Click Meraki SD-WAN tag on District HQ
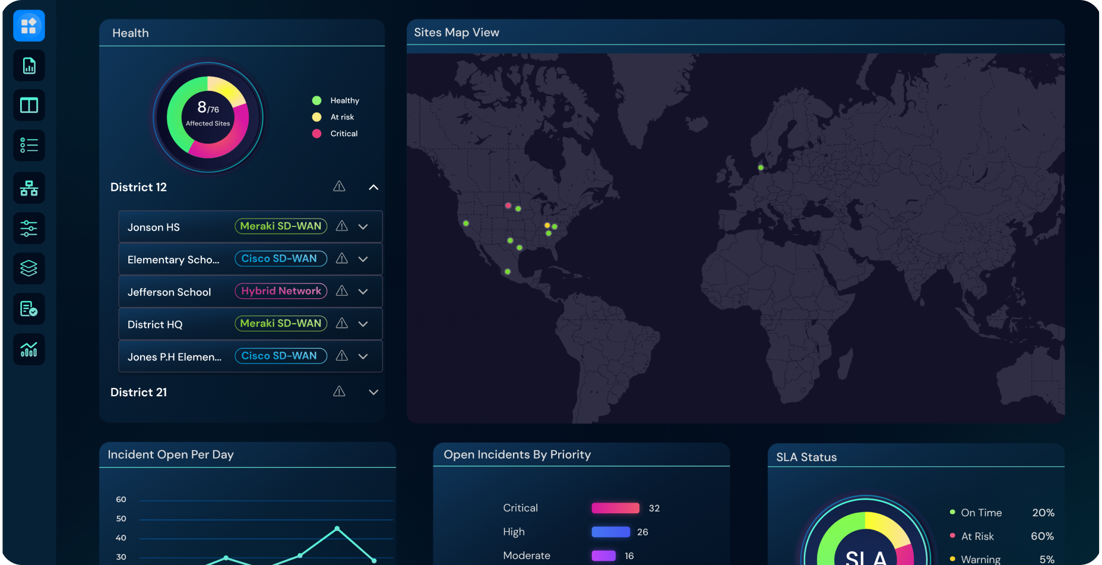 tap(281, 323)
